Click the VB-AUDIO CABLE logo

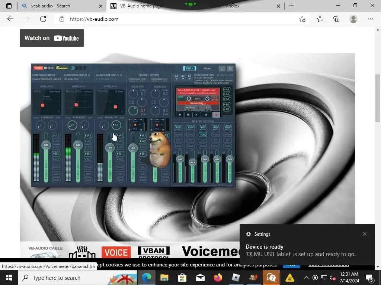coord(45,252)
